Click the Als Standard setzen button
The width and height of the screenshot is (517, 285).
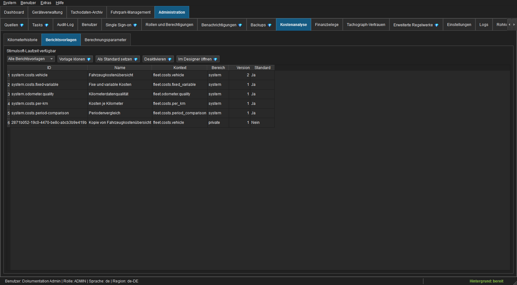(x=118, y=59)
